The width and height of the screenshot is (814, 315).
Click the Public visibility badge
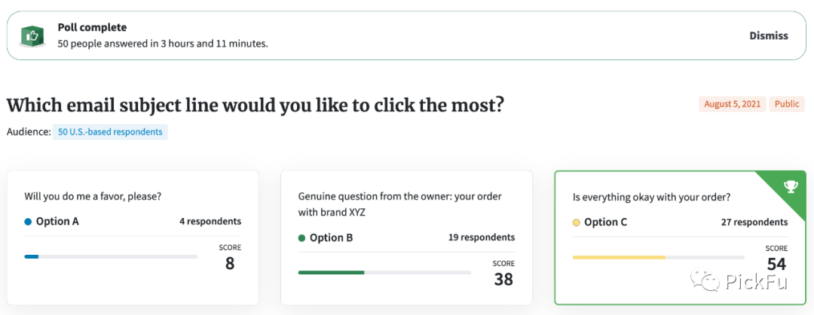[787, 104]
